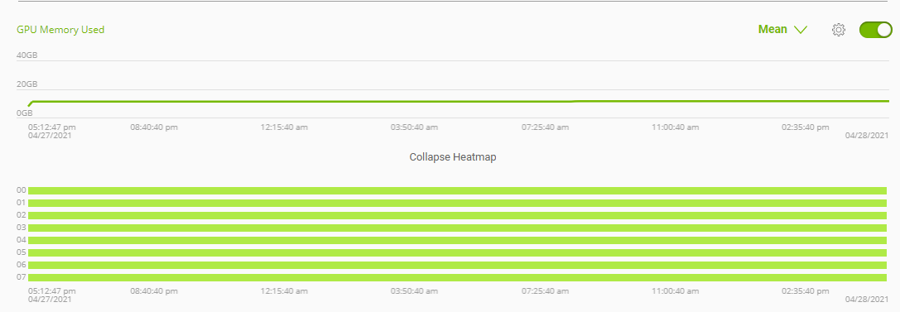
Task: Click the 20GB gridline label
Action: (27, 84)
